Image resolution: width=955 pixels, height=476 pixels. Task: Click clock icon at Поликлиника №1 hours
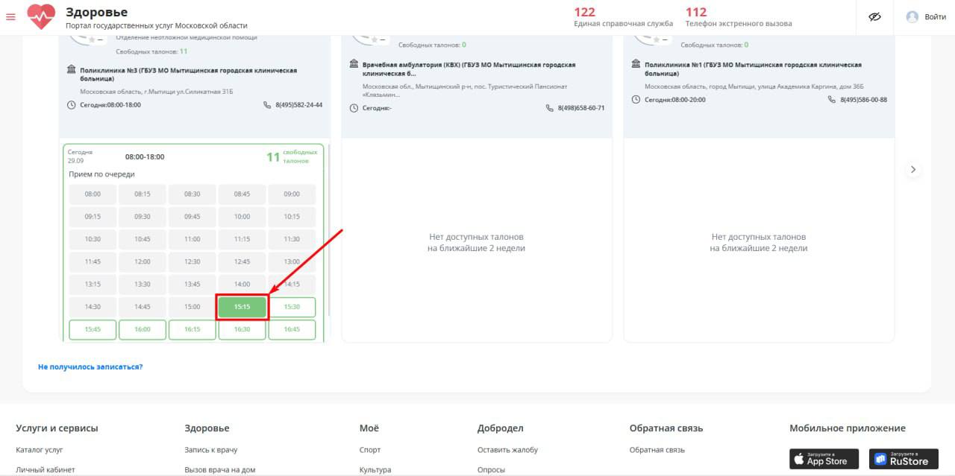coord(636,100)
